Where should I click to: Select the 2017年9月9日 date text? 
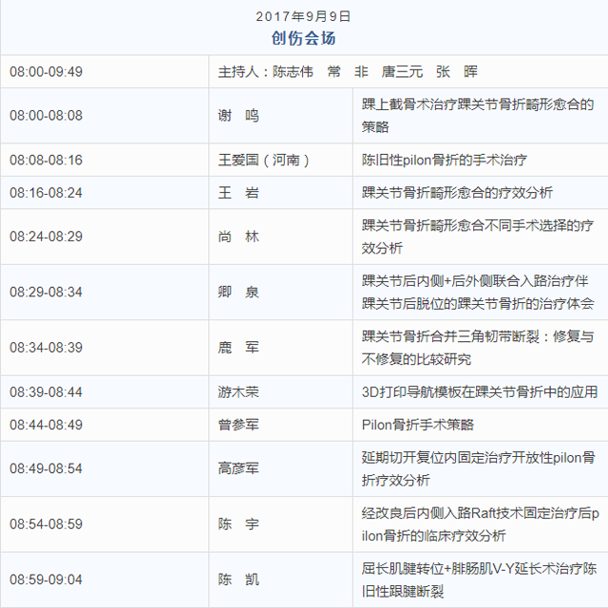pos(303,16)
